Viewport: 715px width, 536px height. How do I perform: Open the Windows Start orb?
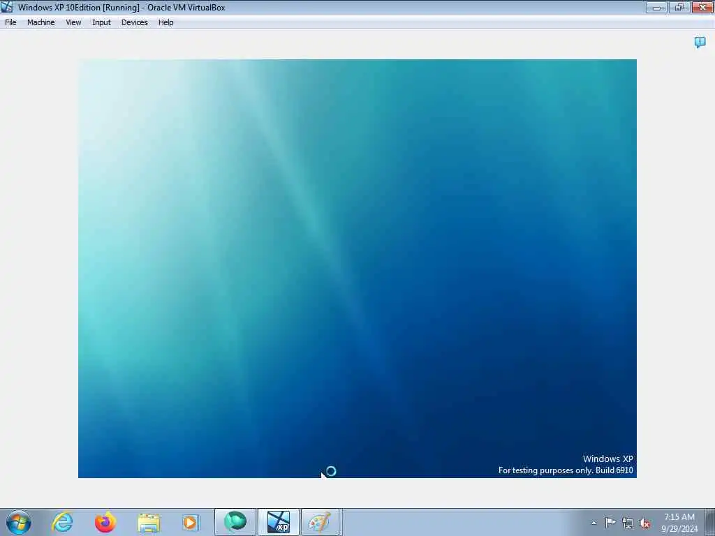(19, 522)
